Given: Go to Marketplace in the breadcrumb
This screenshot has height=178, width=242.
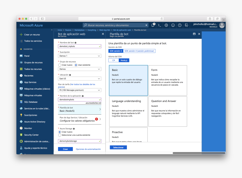Looking at the screenshot, I should (x=79, y=30).
